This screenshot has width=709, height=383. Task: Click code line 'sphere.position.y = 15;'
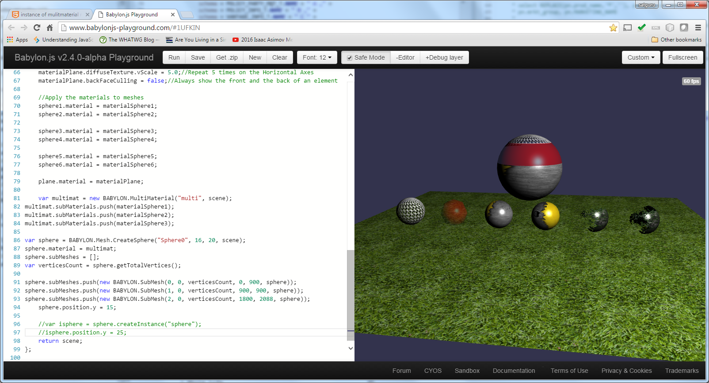point(77,307)
